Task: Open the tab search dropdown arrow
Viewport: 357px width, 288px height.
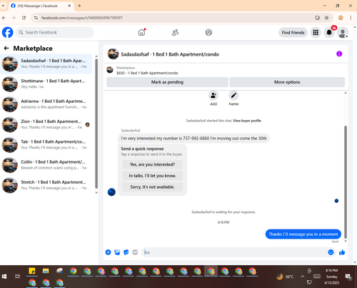Action: click(3, 6)
